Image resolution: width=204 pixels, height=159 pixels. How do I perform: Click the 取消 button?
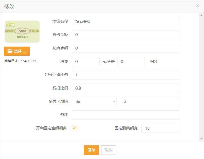point(108,150)
